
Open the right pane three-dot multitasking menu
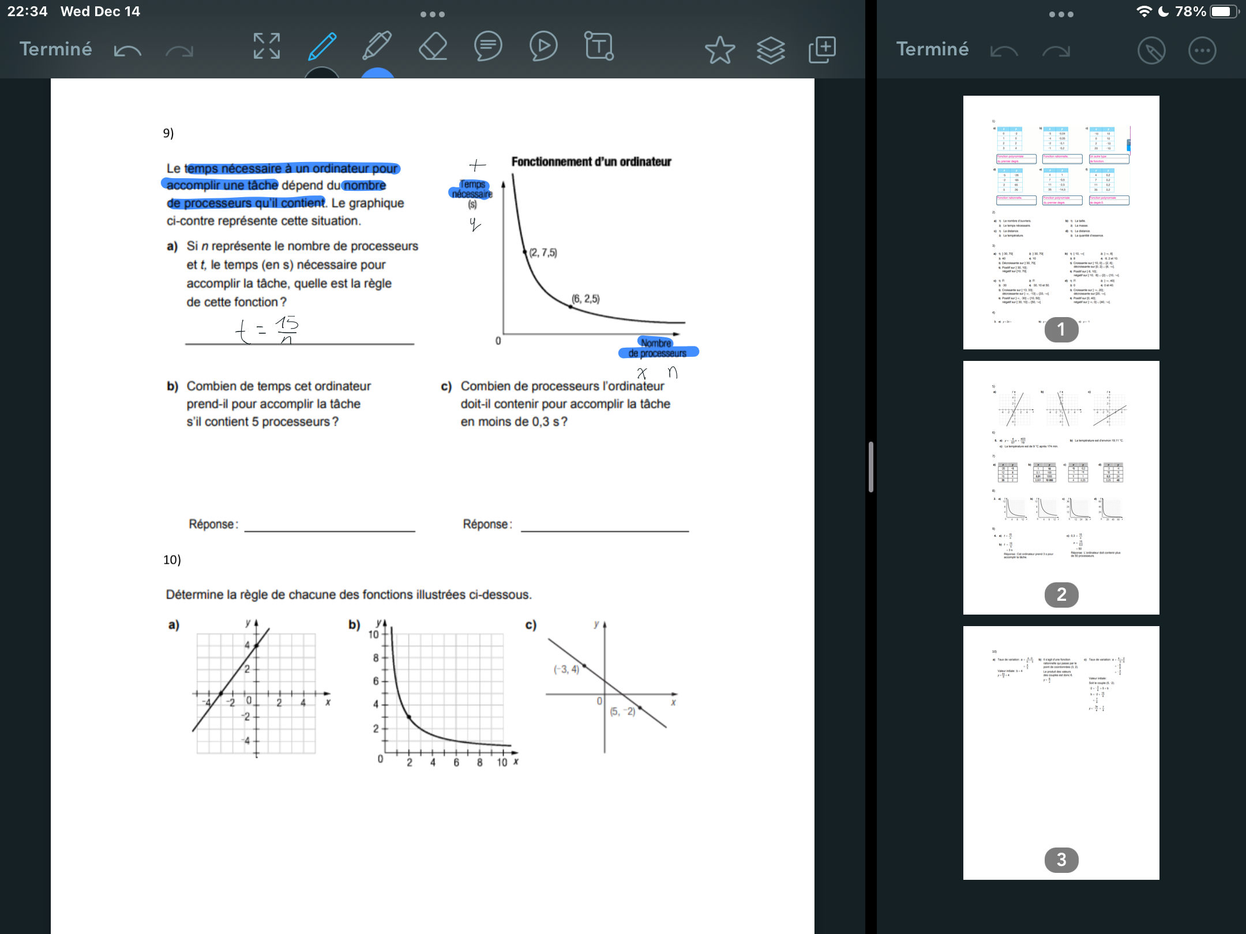[x=1061, y=14]
